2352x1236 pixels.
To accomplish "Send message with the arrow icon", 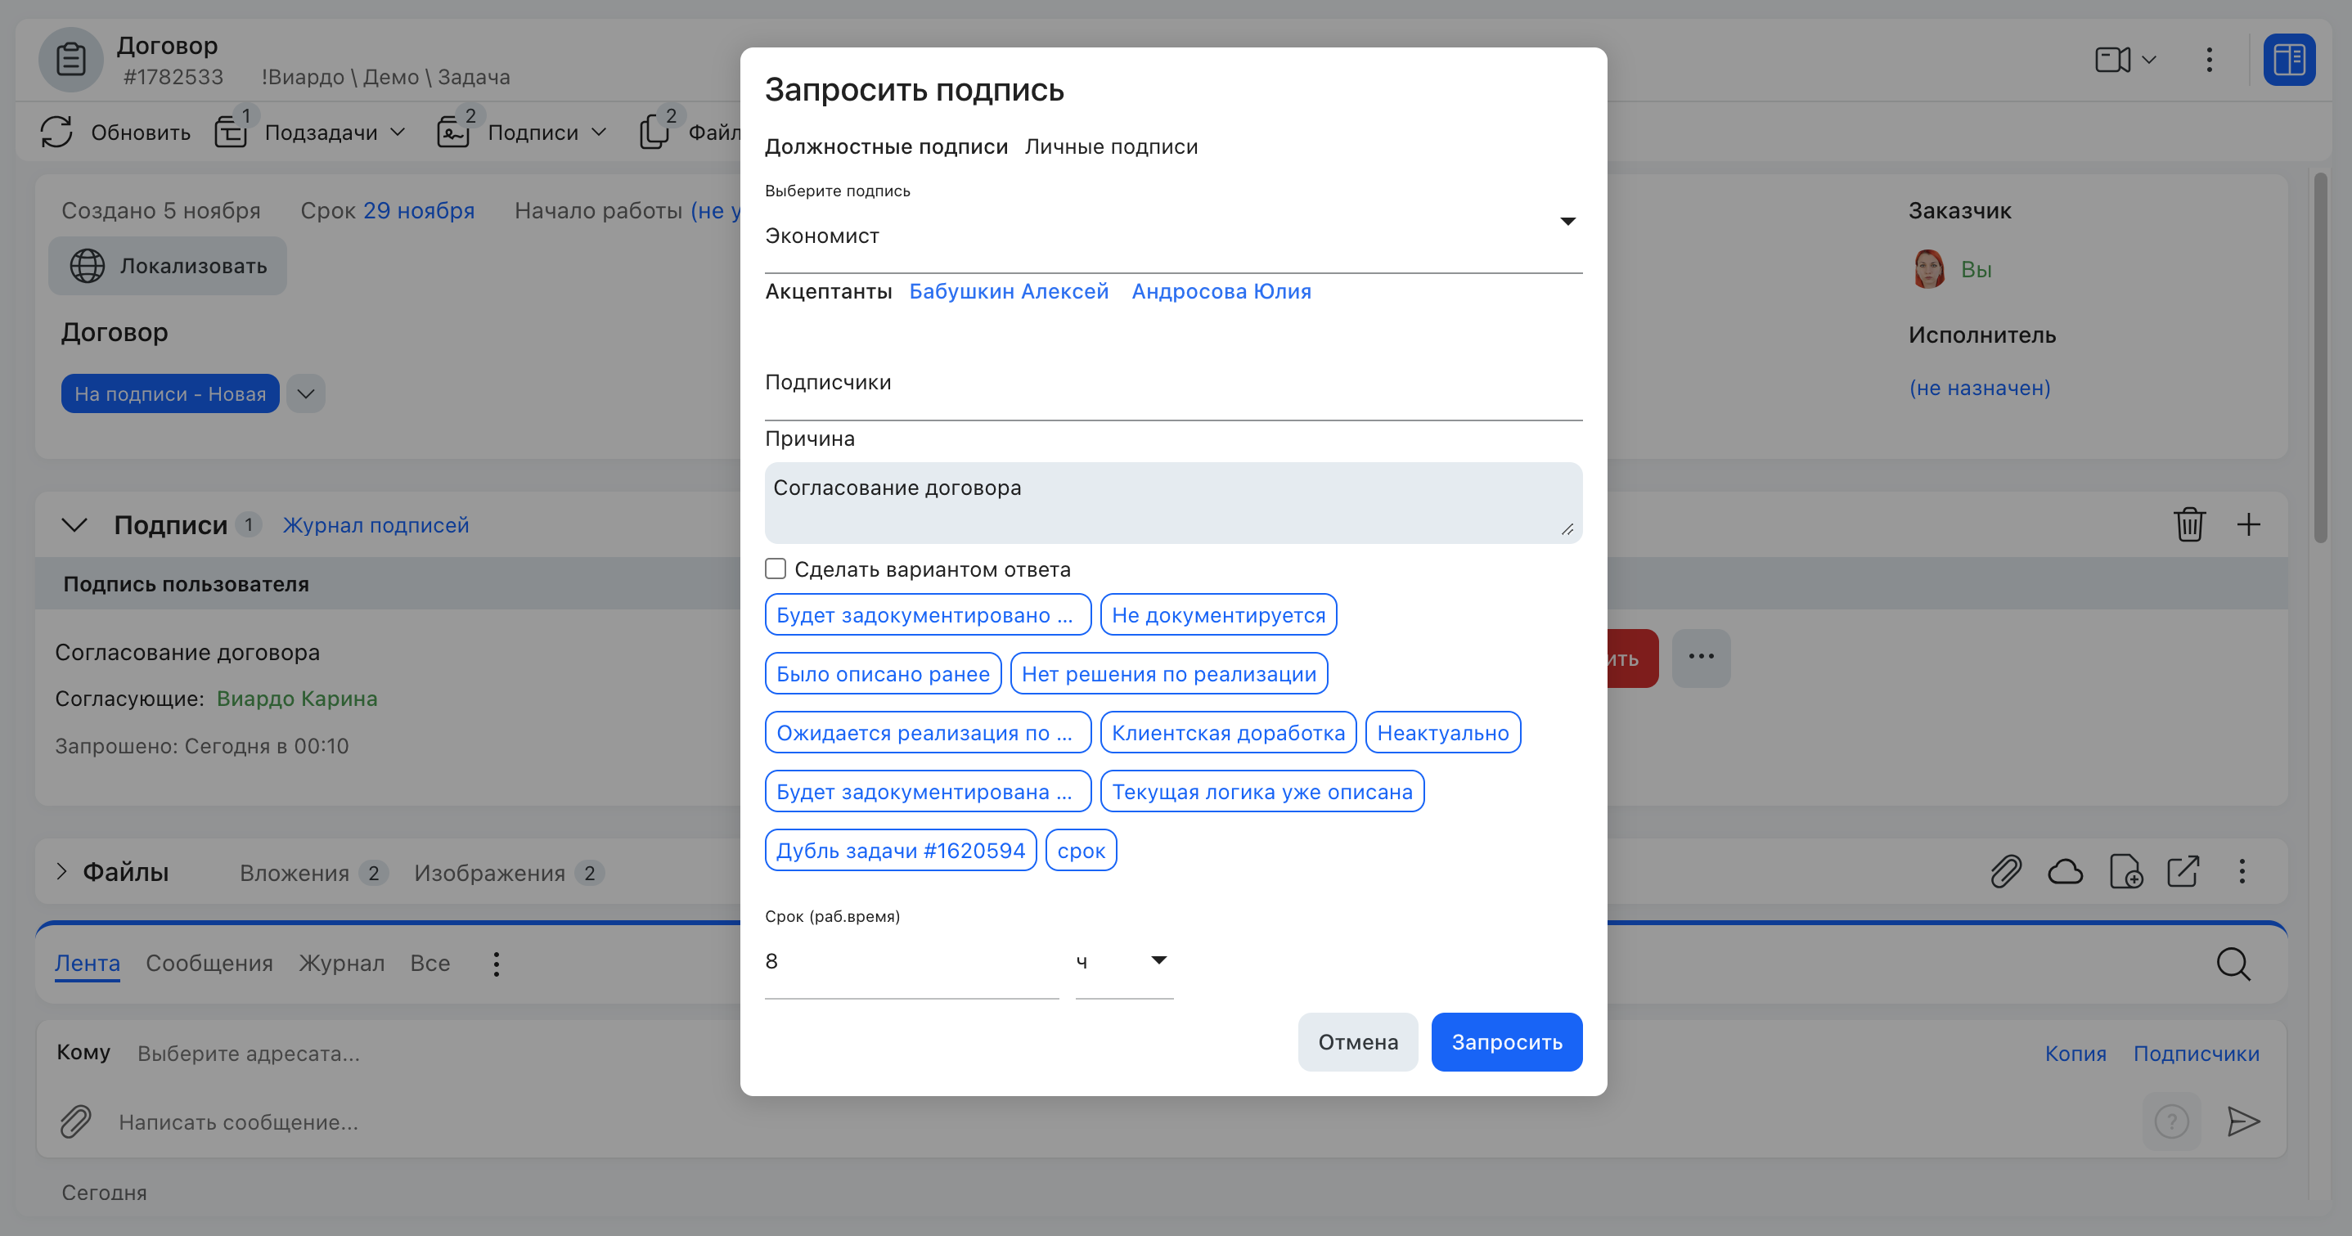I will pyautogui.click(x=2242, y=1122).
